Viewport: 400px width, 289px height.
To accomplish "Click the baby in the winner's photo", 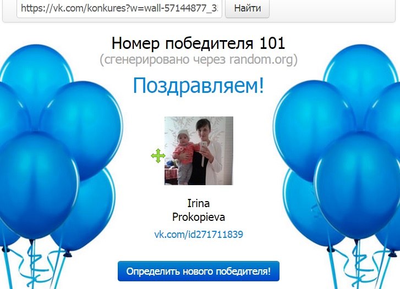I will click(184, 156).
